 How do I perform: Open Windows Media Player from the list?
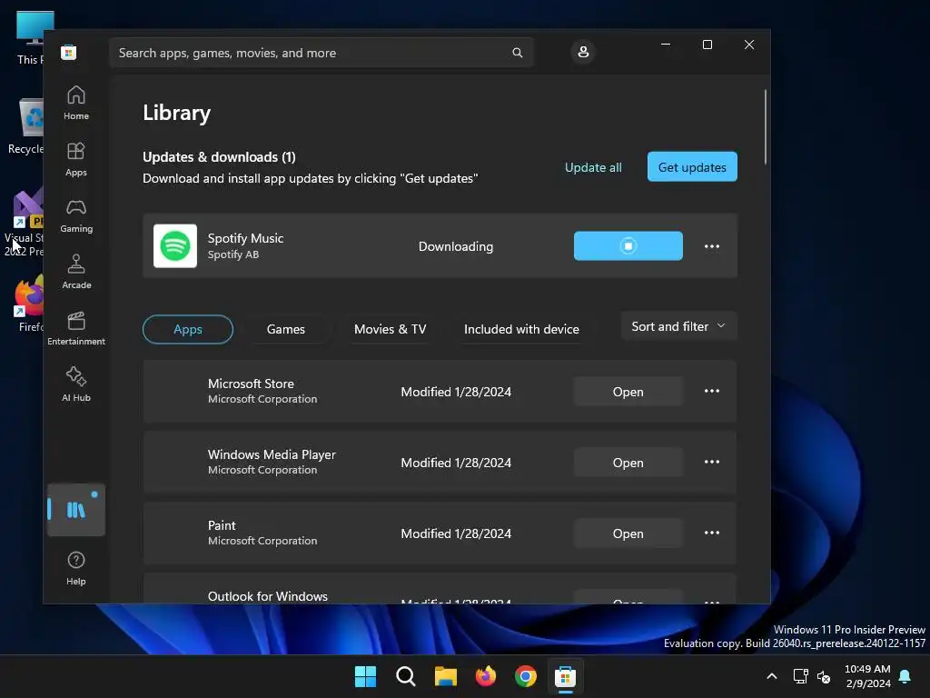click(x=628, y=463)
